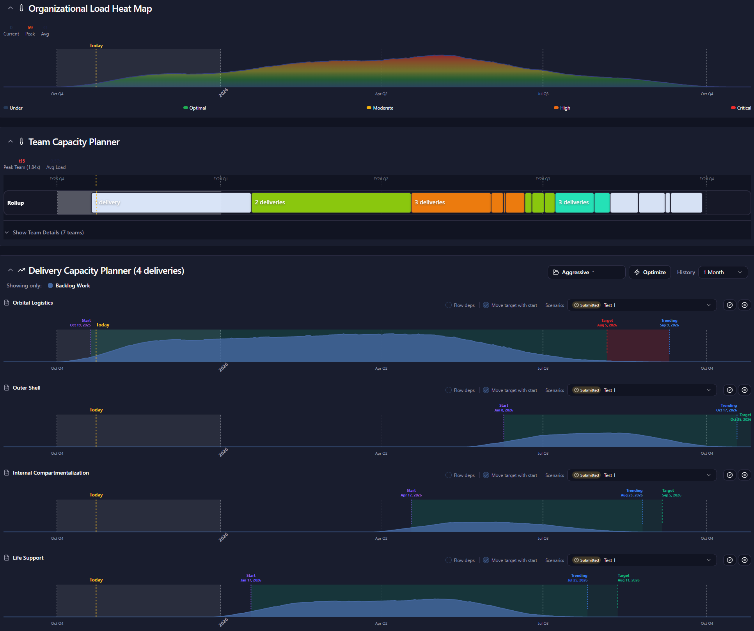Screen dimensions: 754x631
Task: Approve the Orbital Logistics scenario with checkmark icon
Action: (x=729, y=305)
